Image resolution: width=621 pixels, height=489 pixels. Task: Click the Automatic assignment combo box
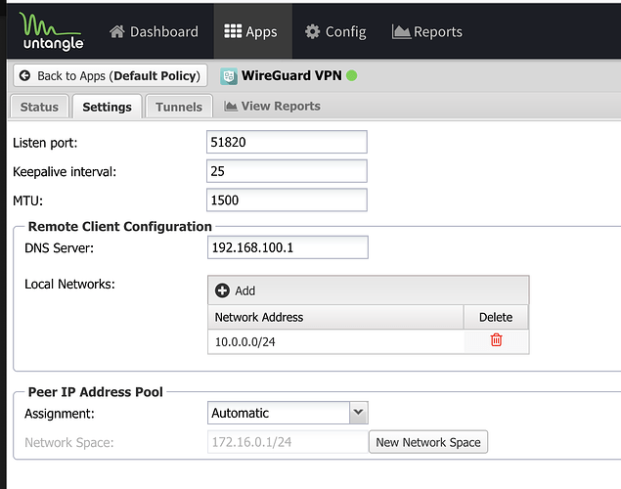(x=288, y=413)
